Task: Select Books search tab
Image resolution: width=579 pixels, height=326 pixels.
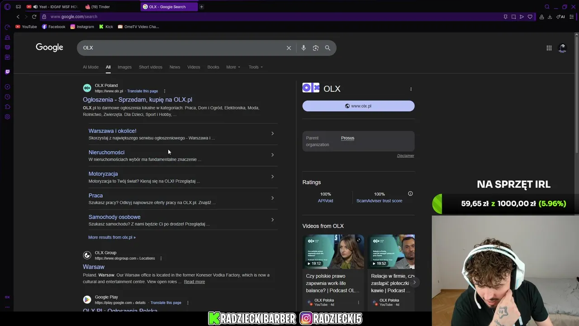Action: point(213,67)
